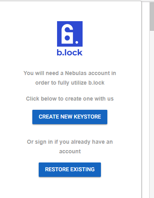Click the 'You will need a Nebulas account' line
Viewport: 154px width, 198px height.
[x=70, y=73]
